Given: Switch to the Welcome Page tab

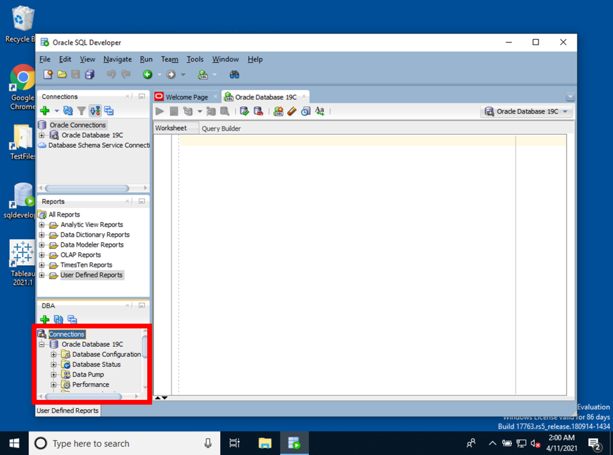Looking at the screenshot, I should tap(185, 97).
